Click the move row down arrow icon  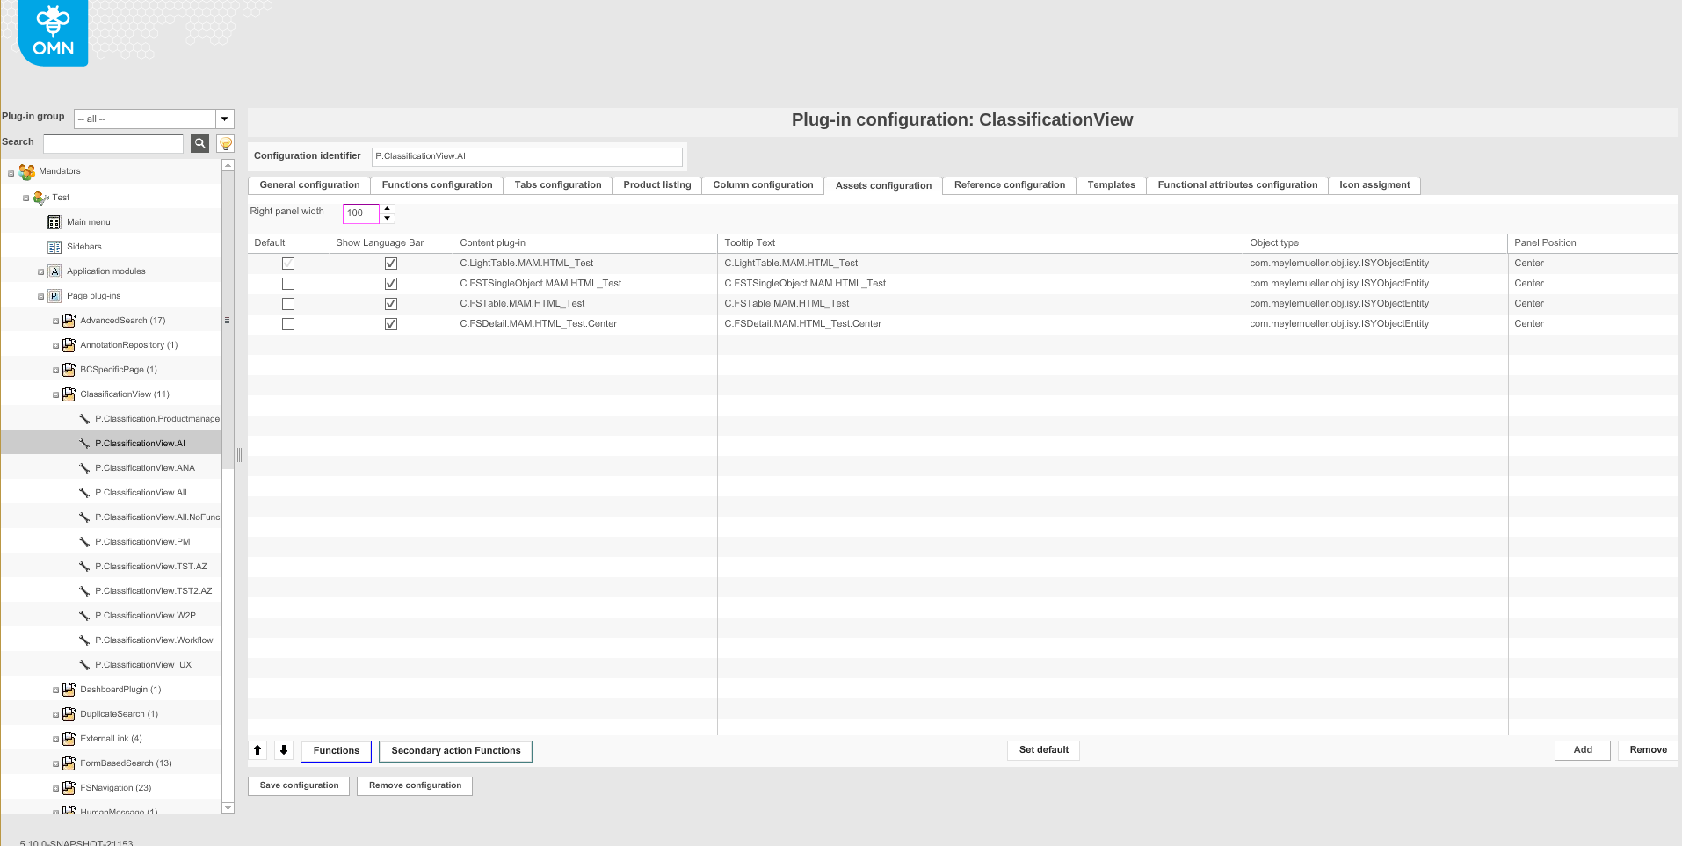(x=284, y=750)
